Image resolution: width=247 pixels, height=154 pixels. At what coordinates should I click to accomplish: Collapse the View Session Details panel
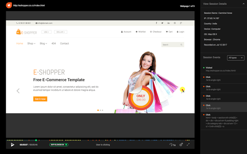click(x=244, y=4)
